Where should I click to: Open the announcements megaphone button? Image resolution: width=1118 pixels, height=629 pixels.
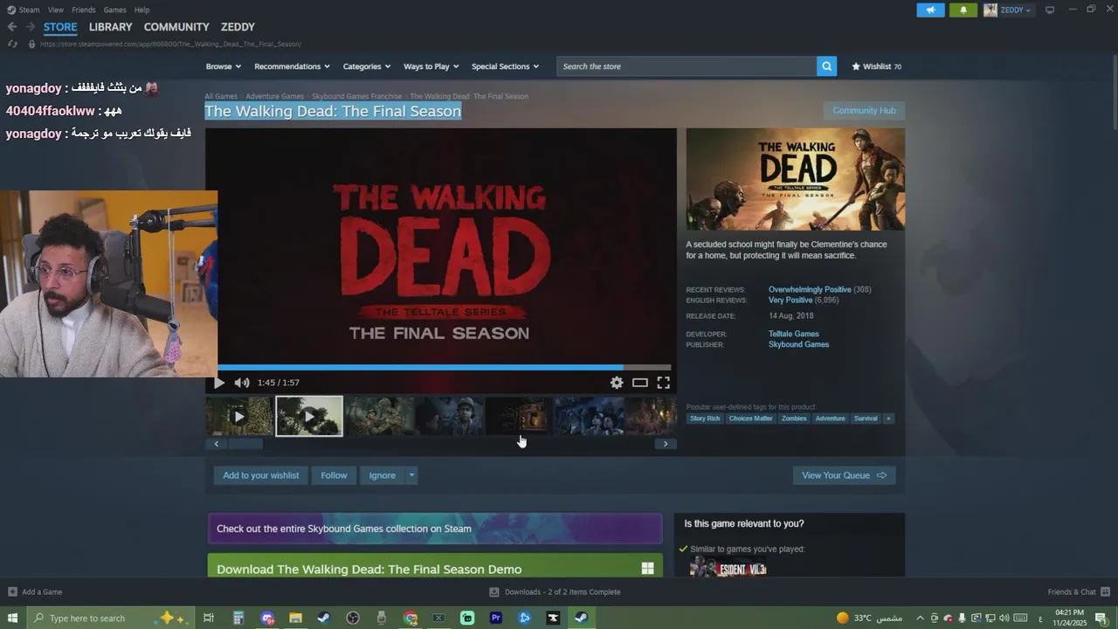(x=930, y=10)
